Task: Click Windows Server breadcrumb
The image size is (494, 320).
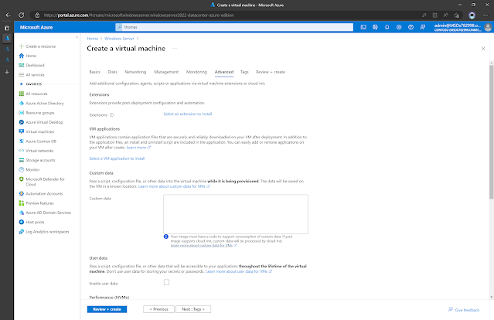Action: click(119, 39)
